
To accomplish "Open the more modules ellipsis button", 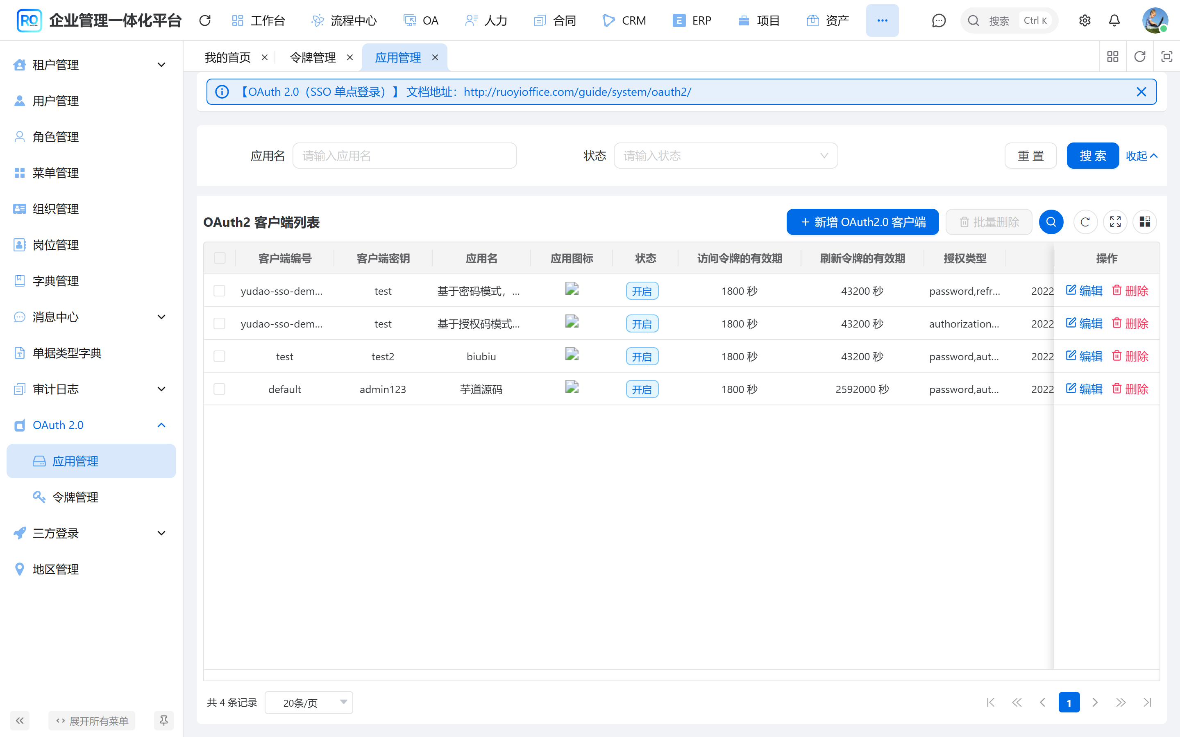I will (882, 20).
